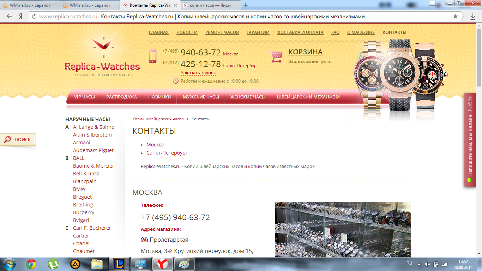Viewport: 482px width, 271px height.
Task: Click the shopping cart icon
Action: pos(276,56)
